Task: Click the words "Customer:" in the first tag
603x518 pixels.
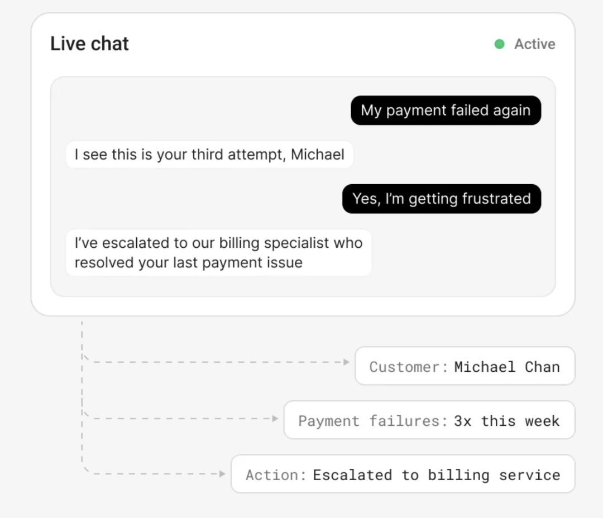Action: [x=409, y=367]
